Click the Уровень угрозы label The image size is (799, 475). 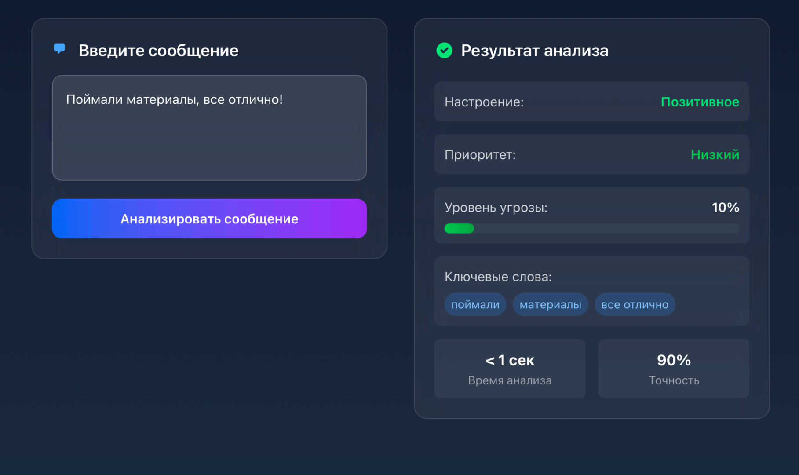pos(496,207)
